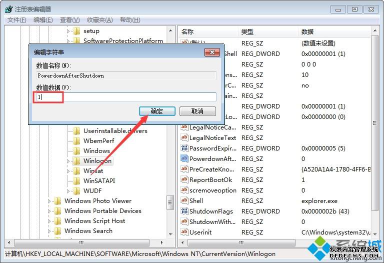Open the 帮助(H) menu
Image resolution: width=384 pixels, height=263 pixels.
(x=130, y=20)
